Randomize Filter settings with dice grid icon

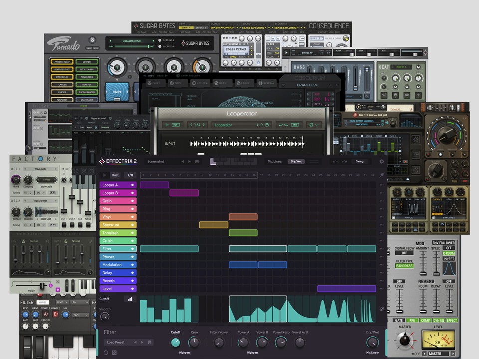[114, 353]
